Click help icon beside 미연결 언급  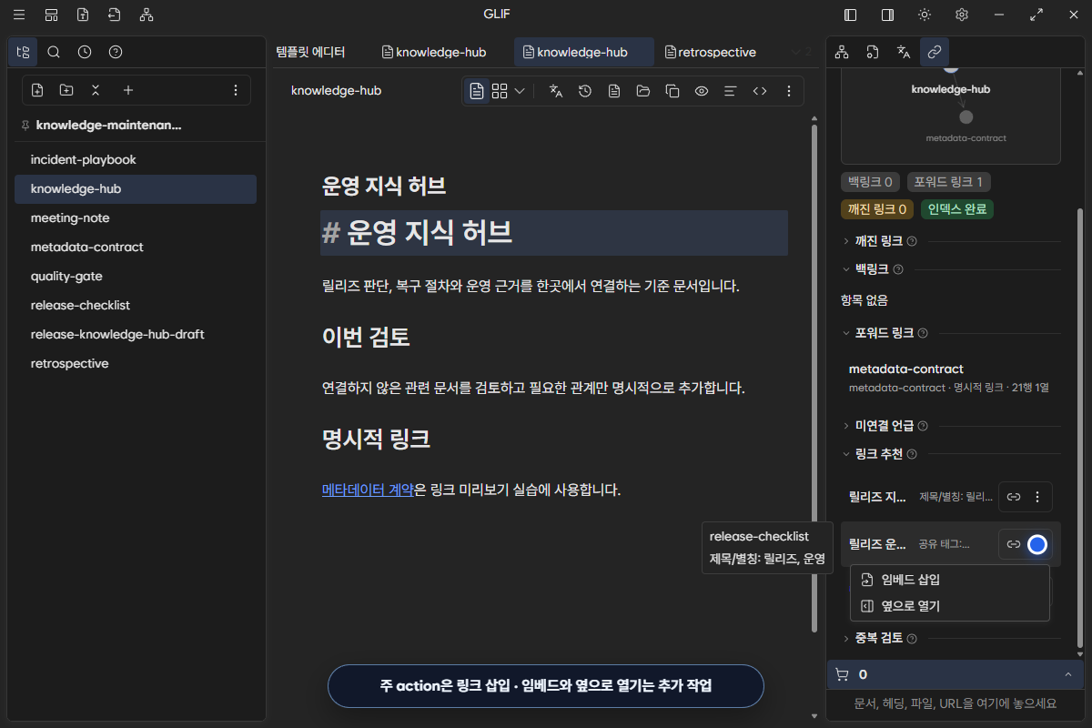(x=923, y=426)
